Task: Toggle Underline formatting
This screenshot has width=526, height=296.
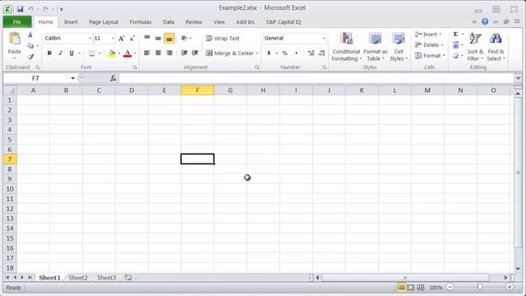Action: [72, 53]
